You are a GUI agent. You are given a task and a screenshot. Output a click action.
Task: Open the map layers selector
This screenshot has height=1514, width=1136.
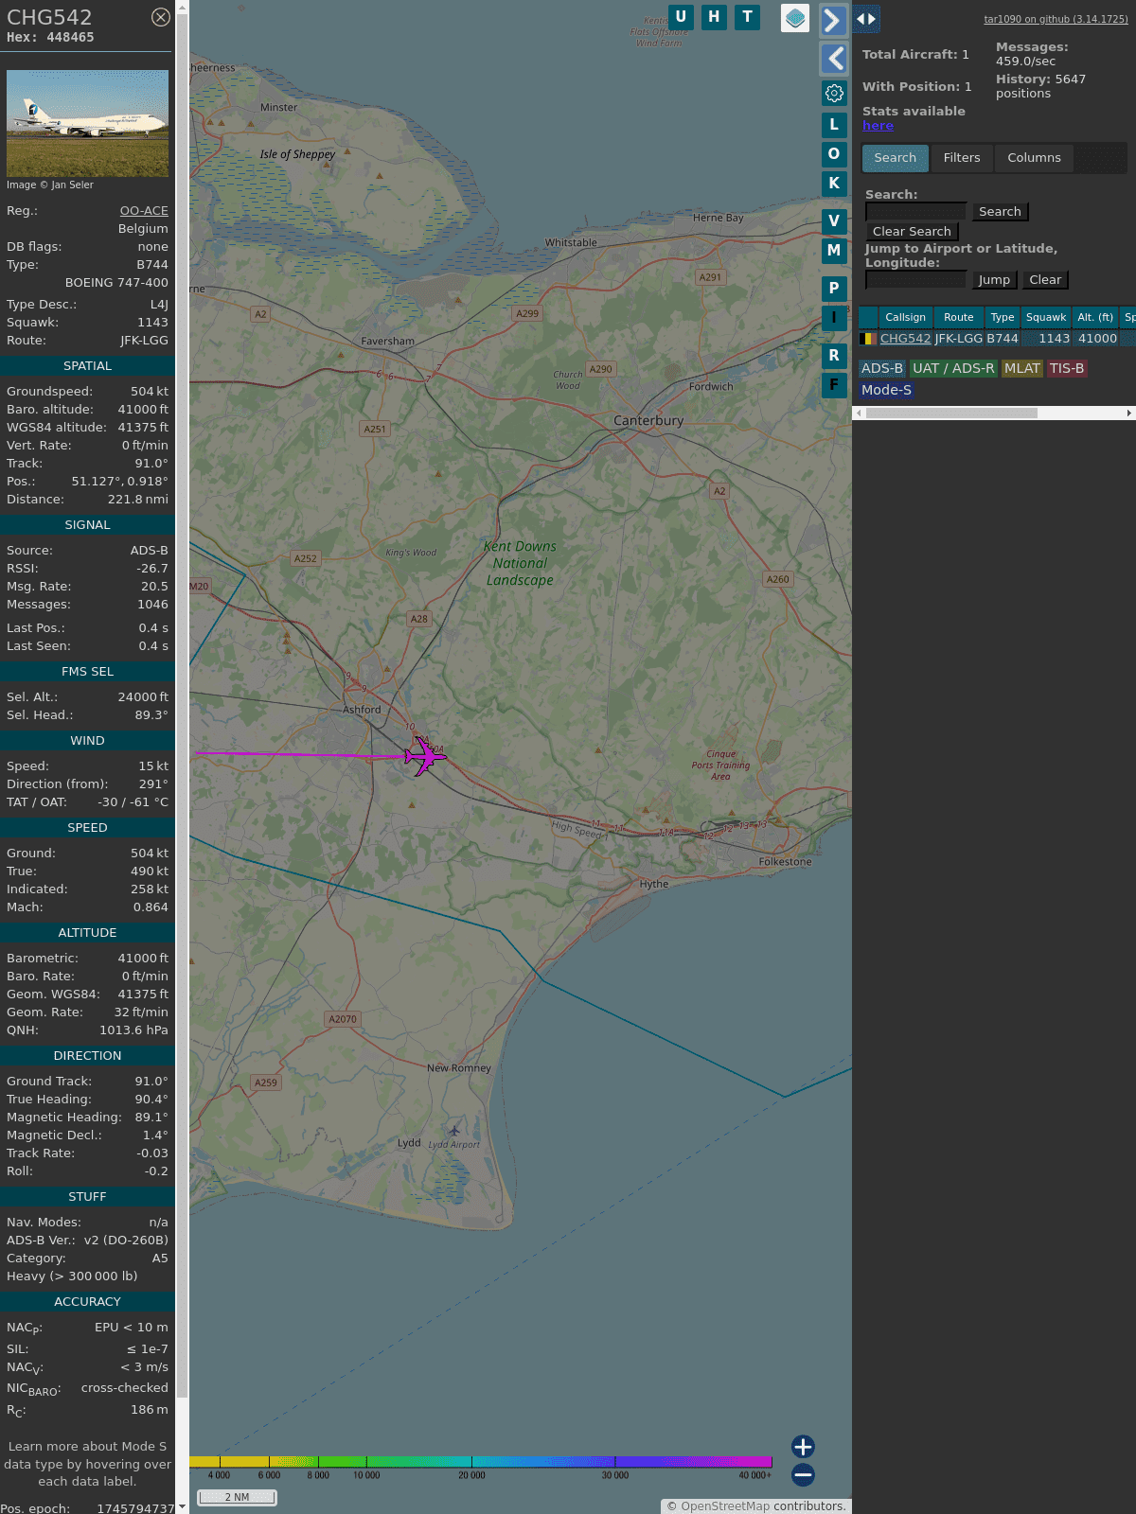click(795, 18)
